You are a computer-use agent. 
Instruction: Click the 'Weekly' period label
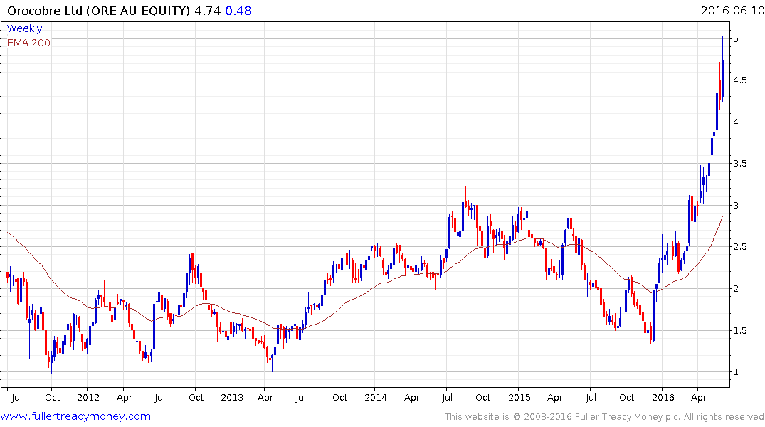point(24,28)
